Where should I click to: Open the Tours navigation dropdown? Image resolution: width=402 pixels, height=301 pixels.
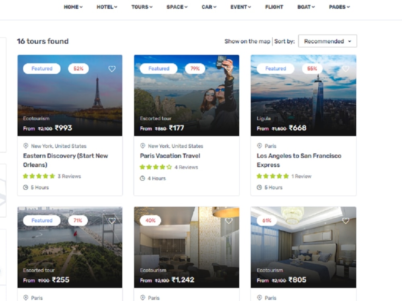(x=142, y=7)
